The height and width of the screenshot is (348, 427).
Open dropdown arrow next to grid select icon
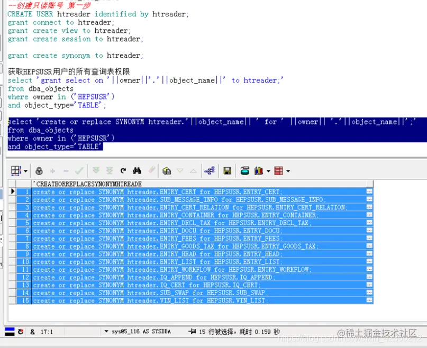25,171
